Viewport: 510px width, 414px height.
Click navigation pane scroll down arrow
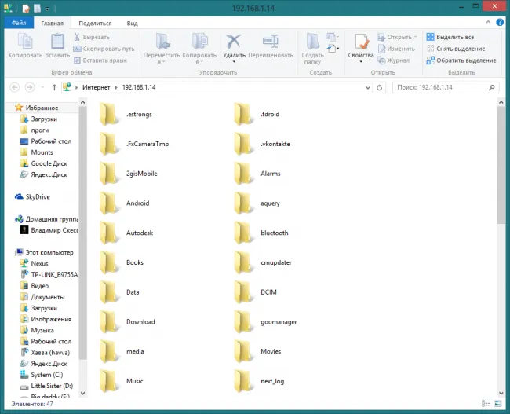82,393
